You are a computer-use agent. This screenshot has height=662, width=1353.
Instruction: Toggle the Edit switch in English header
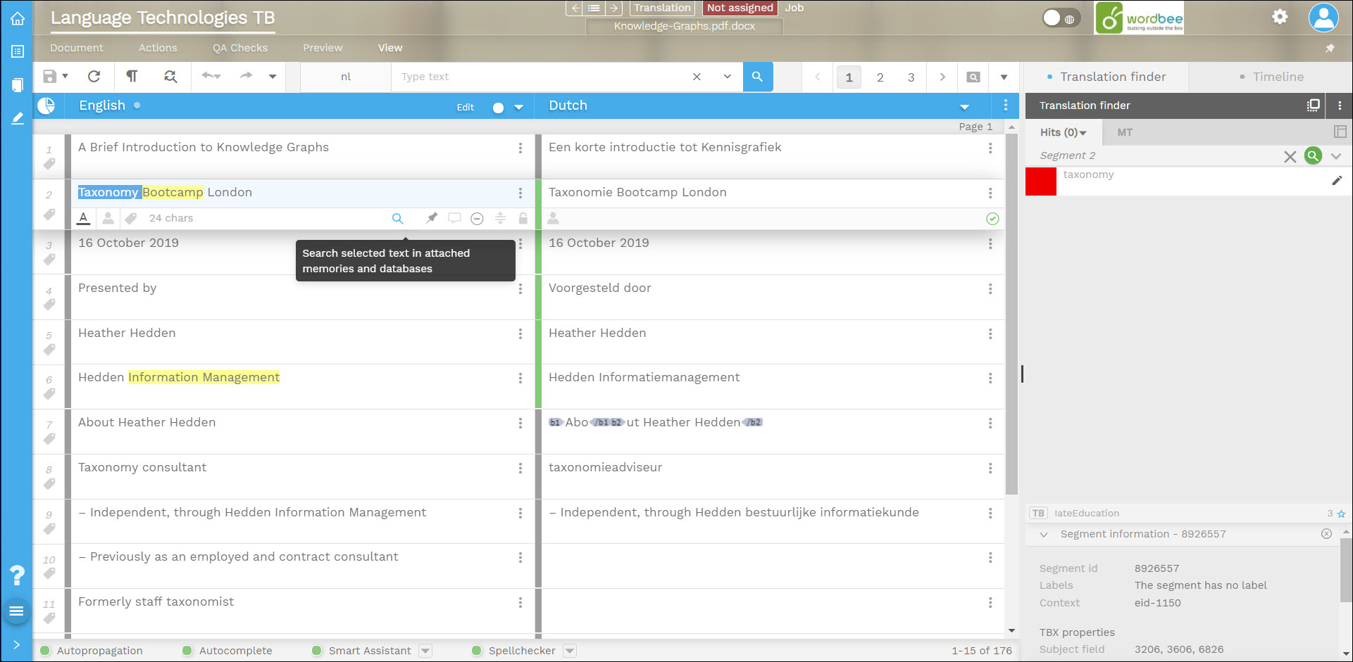click(499, 108)
